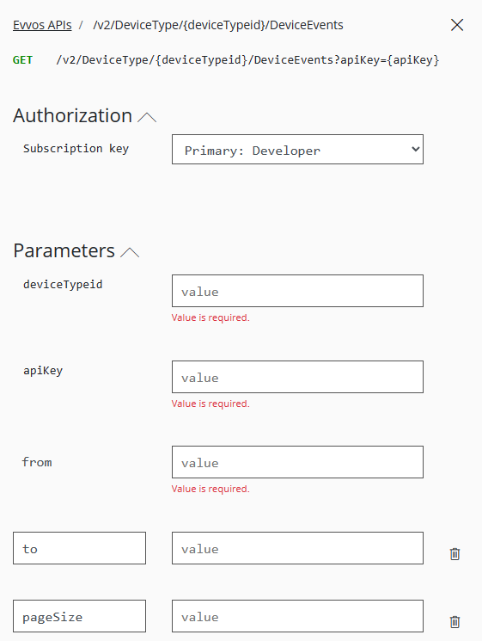The image size is (482, 641).
Task: Edit the "to" parameter name field
Action: click(79, 548)
